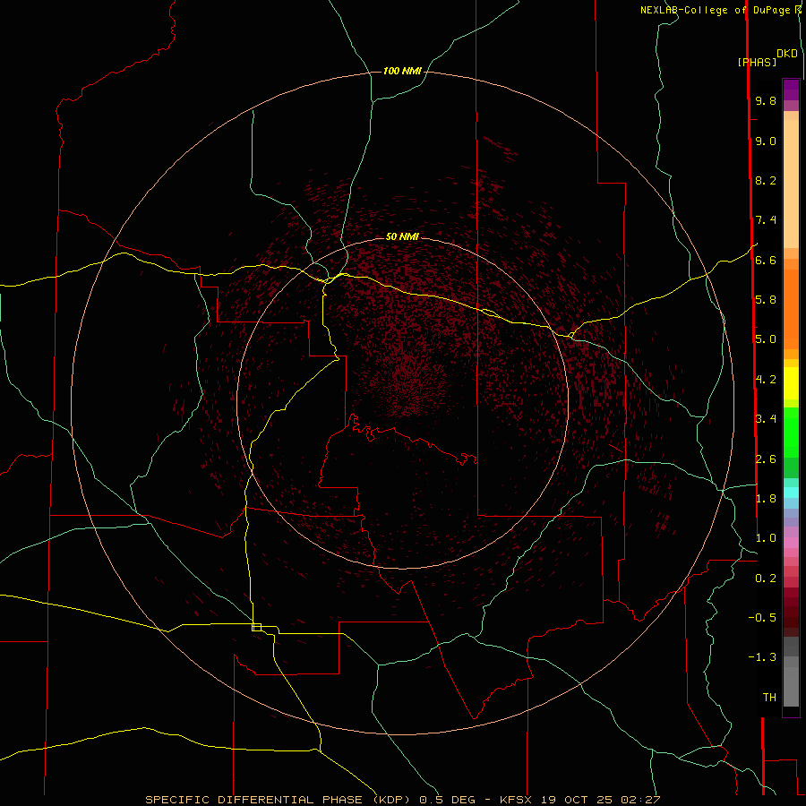The image size is (806, 806).
Task: Click the 6.6 scale value
Action: click(x=766, y=260)
